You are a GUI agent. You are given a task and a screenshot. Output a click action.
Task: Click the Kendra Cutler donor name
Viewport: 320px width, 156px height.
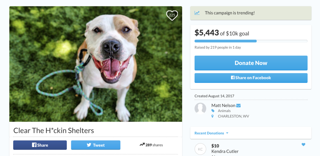[225, 151]
